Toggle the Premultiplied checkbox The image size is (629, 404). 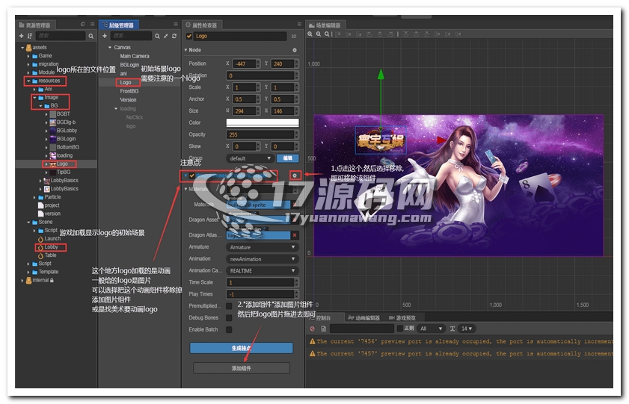[x=229, y=306]
